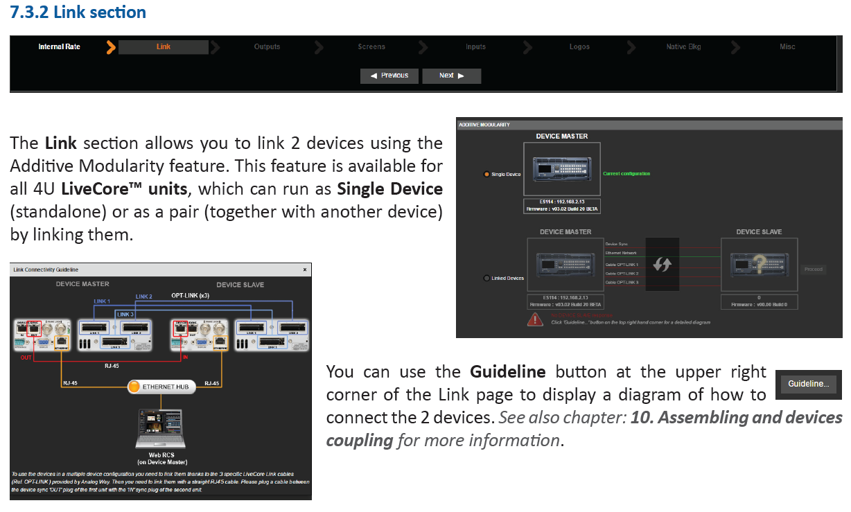851x512 pixels.
Task: Click the red warning triangle icon
Action: coord(534,319)
